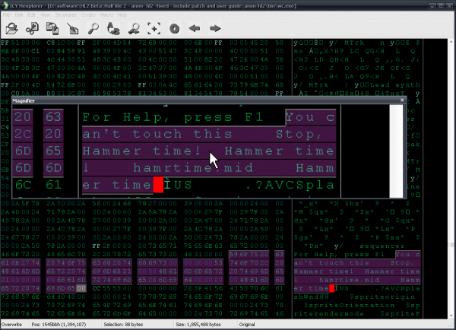Click the 'Pos: 1545bbh' status bar entry

[x=59, y=325]
